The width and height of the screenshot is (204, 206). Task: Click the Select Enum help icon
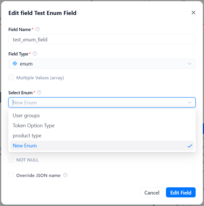39,92
